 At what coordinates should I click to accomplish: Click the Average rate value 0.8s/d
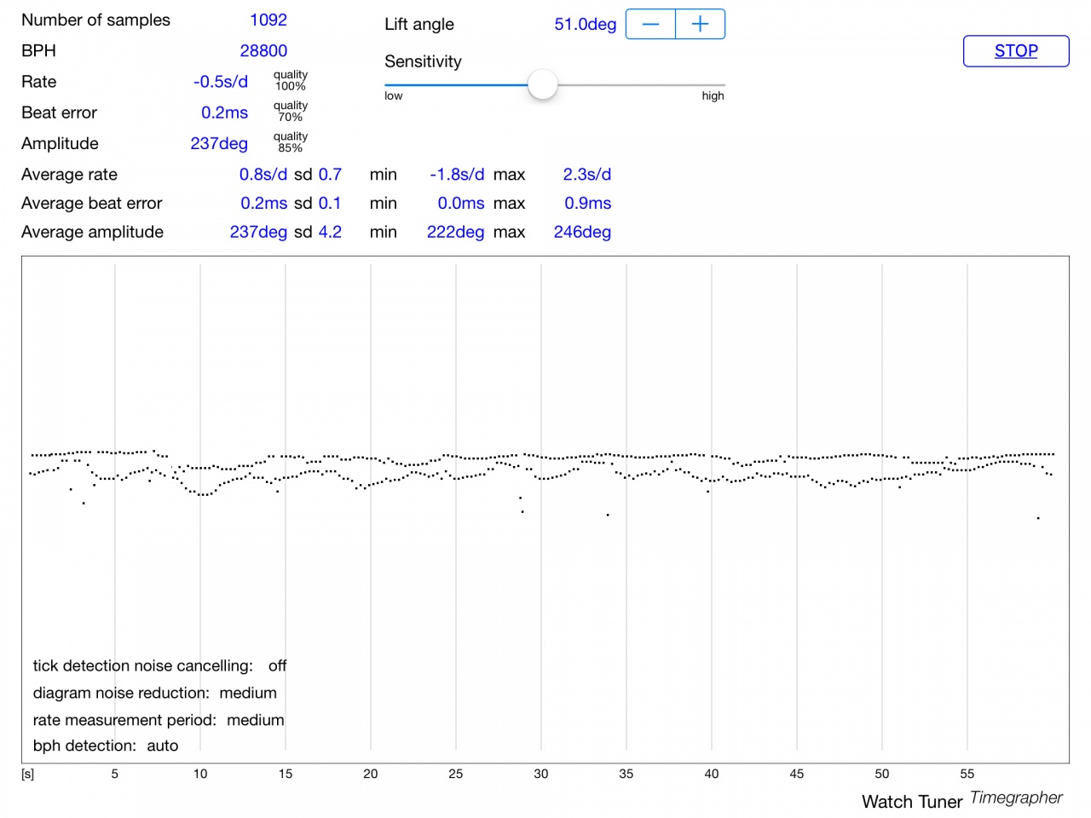(263, 175)
